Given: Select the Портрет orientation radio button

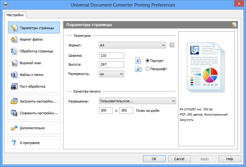Looking at the screenshot, I should pyautogui.click(x=148, y=60).
